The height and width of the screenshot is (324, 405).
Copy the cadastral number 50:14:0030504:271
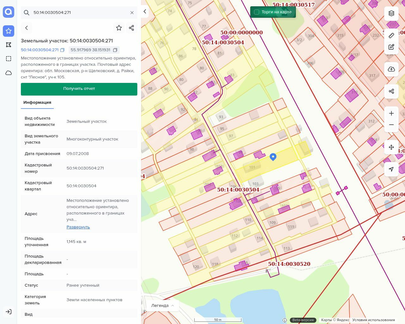(x=62, y=50)
